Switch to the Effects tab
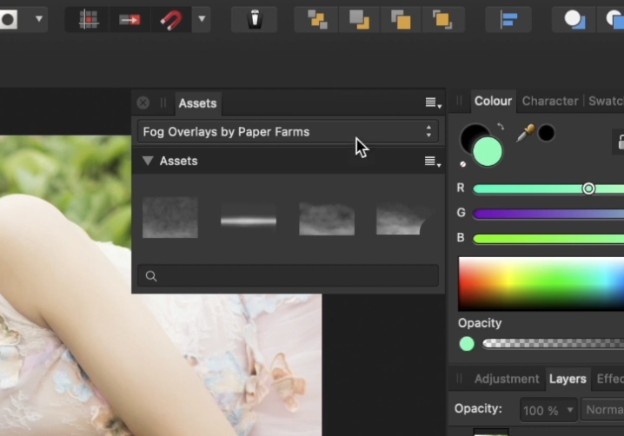The width and height of the screenshot is (624, 436). pyautogui.click(x=610, y=379)
